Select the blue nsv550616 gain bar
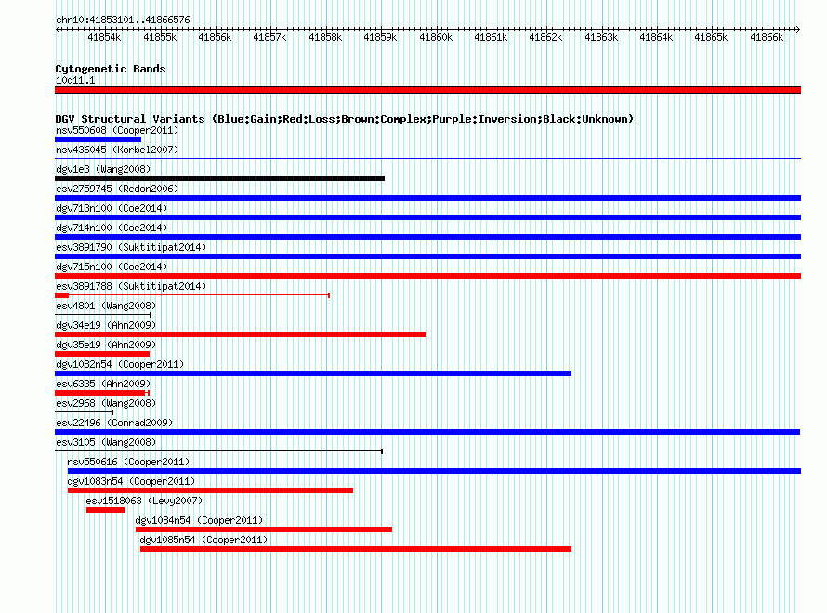This screenshot has width=827, height=613. point(434,471)
